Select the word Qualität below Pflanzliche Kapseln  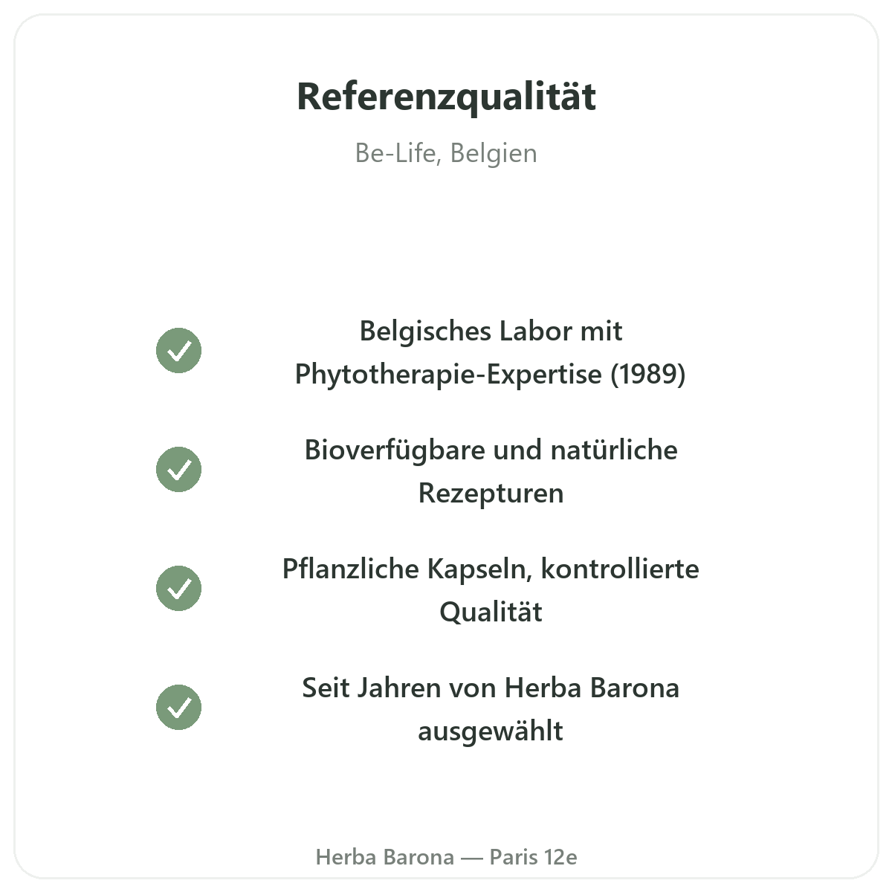coord(491,612)
